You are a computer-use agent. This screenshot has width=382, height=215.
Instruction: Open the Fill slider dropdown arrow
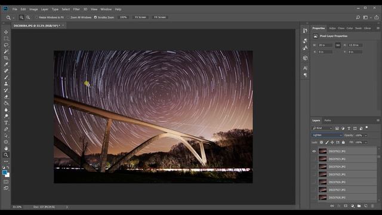pos(366,142)
